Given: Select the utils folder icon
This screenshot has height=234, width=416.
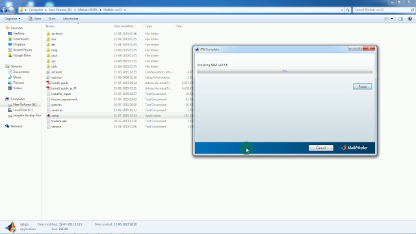Looking at the screenshot, I should click(48, 66).
